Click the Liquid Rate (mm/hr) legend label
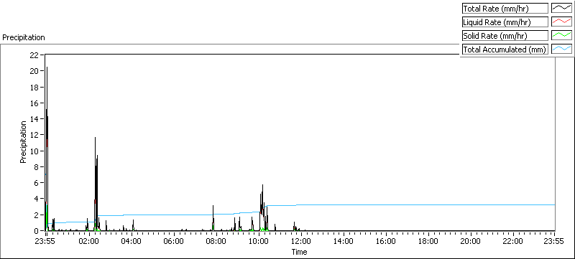Image resolution: width=575 pixels, height=259 pixels. tap(505, 22)
